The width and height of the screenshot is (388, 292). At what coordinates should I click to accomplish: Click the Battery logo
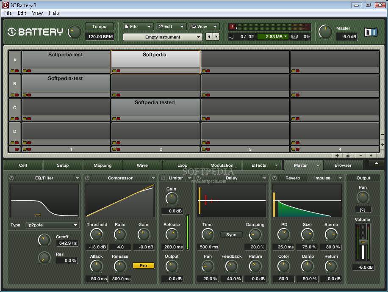[35, 32]
